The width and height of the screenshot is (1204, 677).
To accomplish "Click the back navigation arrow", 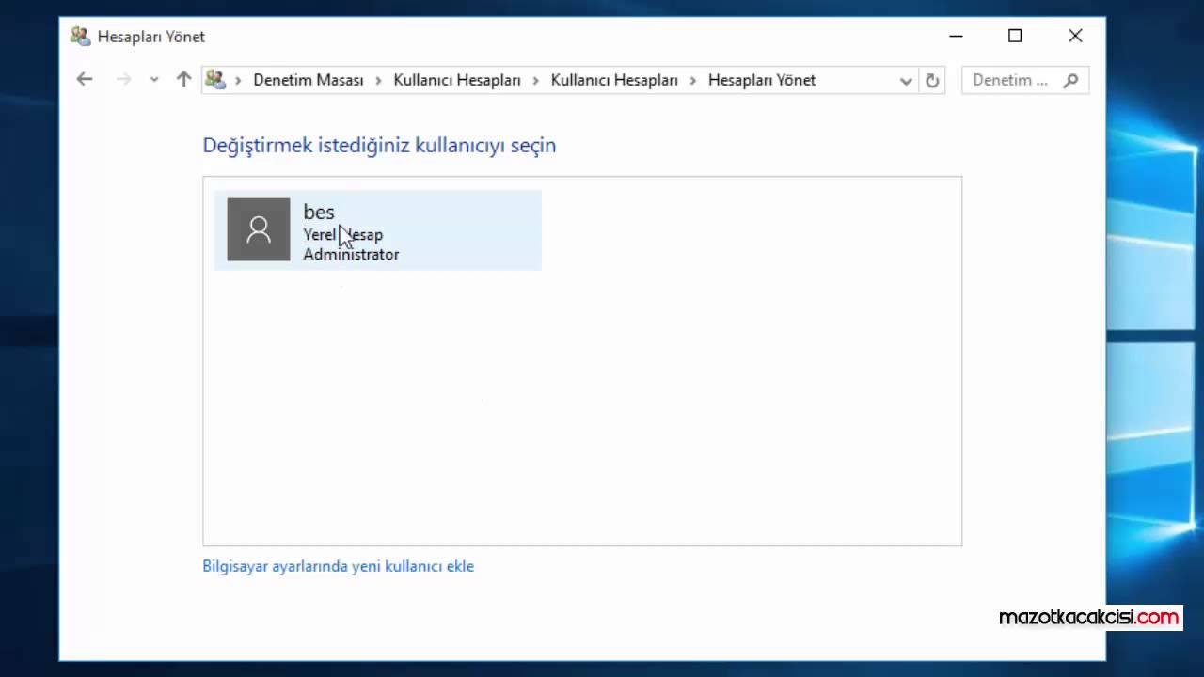I will (x=85, y=80).
